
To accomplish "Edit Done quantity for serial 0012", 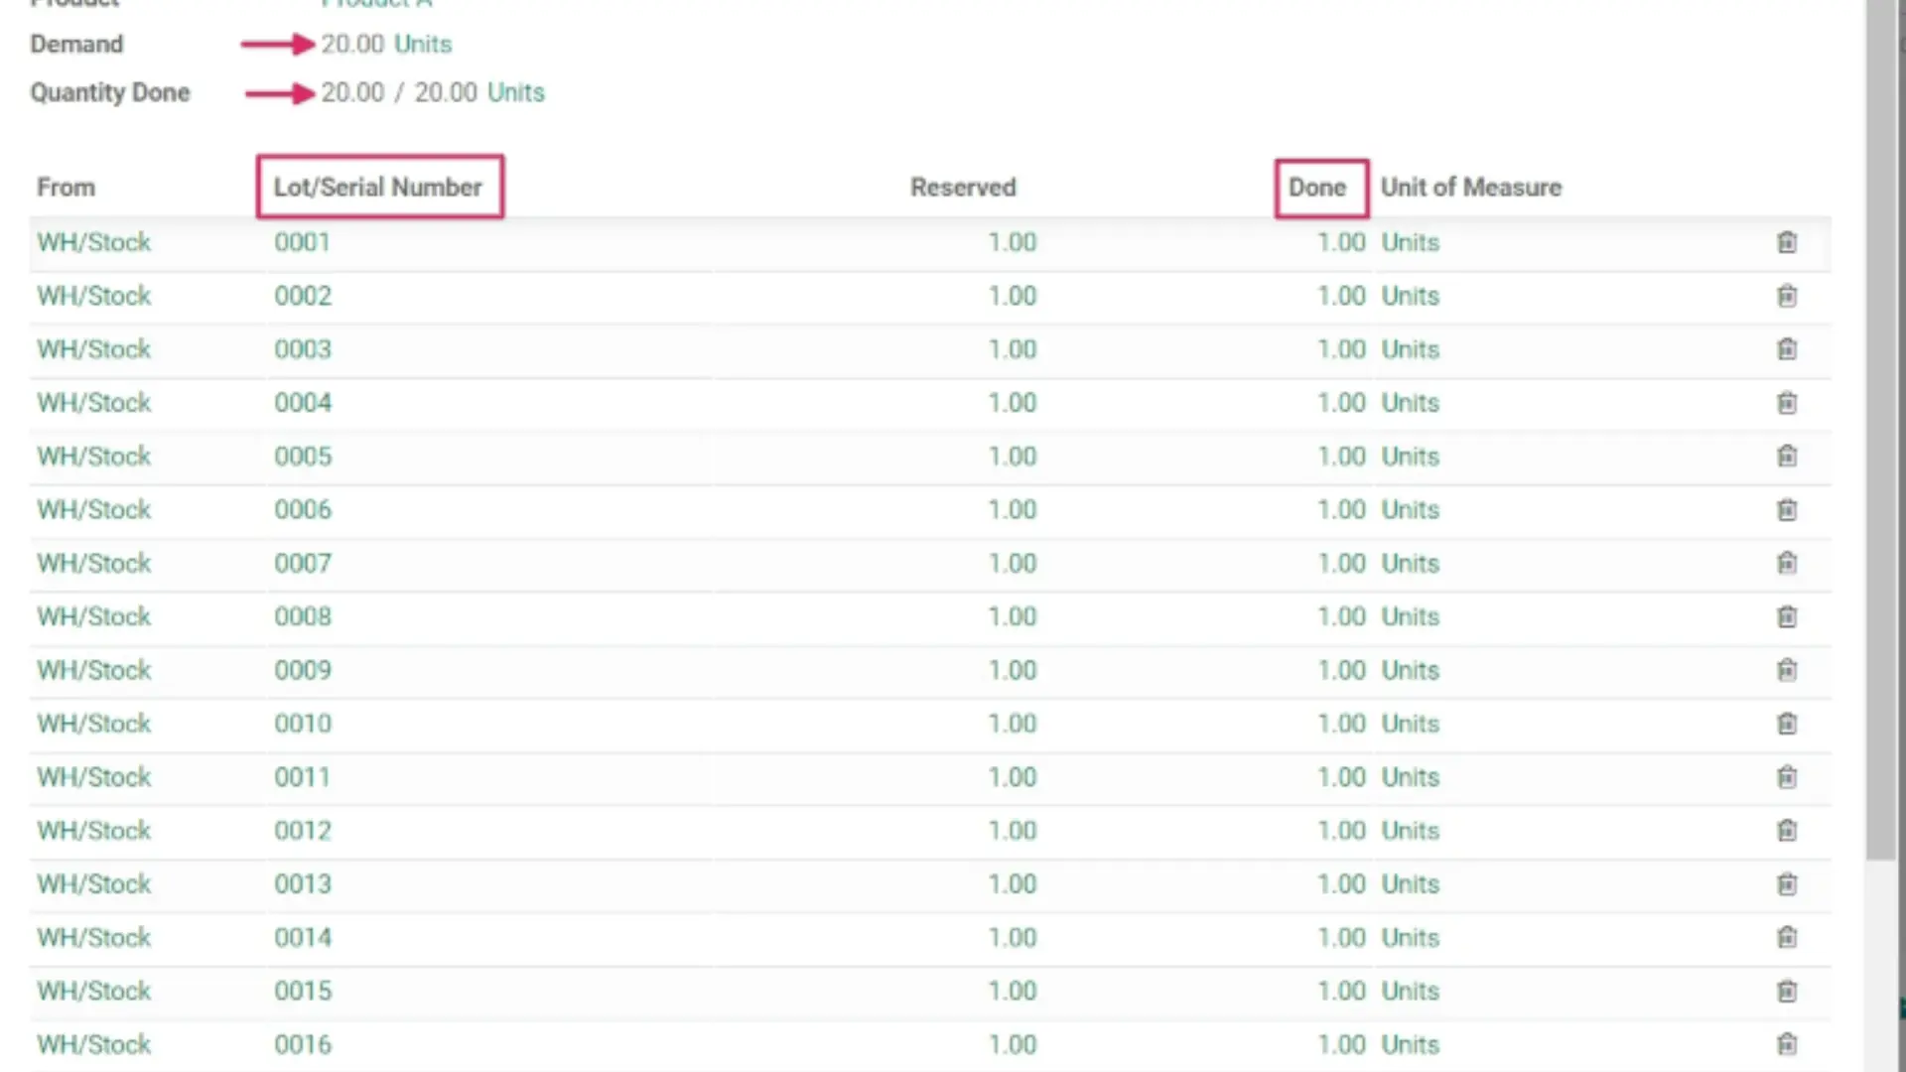I will (x=1340, y=831).
